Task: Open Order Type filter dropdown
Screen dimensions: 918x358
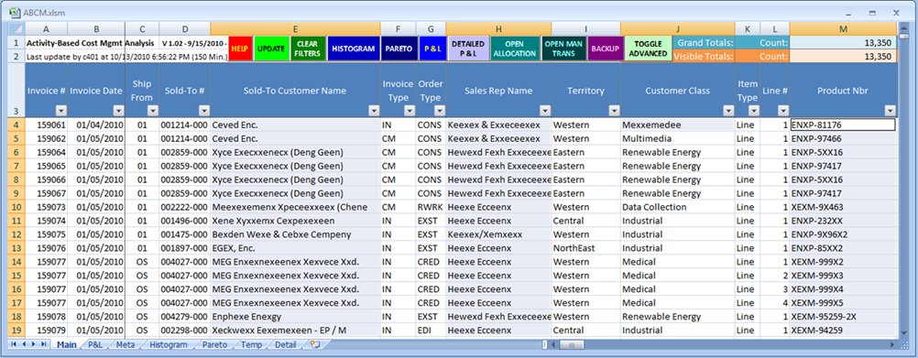Action: click(439, 111)
